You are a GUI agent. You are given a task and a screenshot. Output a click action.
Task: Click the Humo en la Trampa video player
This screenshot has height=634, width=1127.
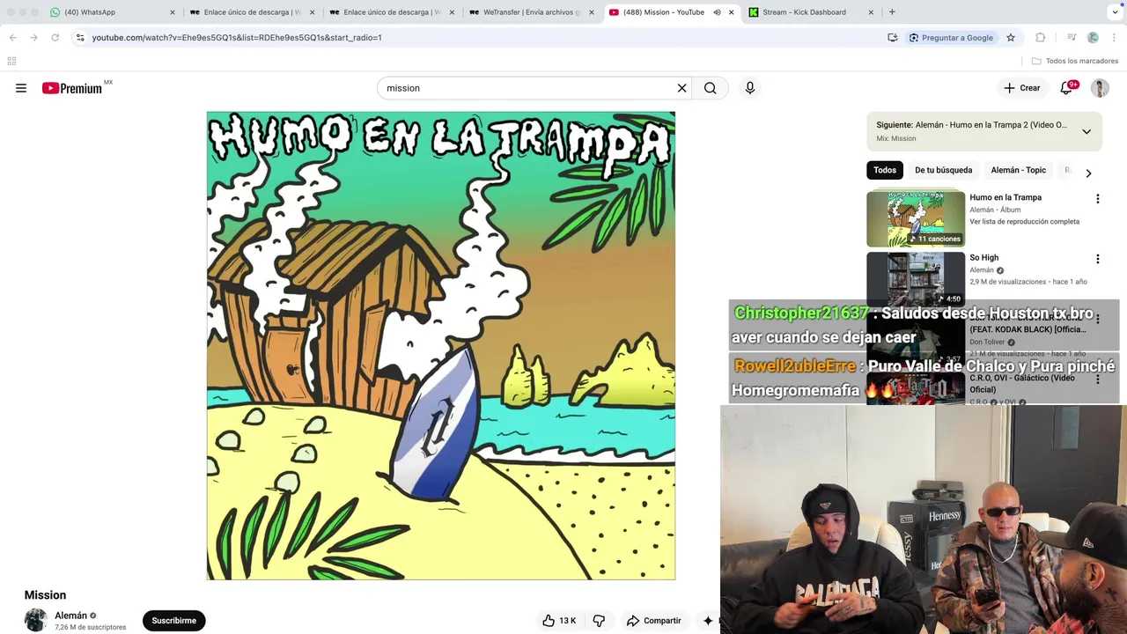coord(441,345)
